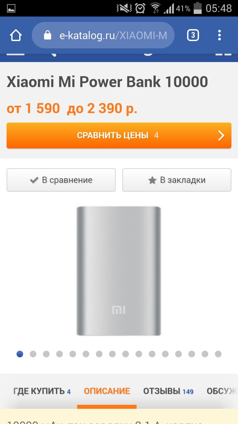Open the ОТЗЫВЫ 149 reviews tab
The image size is (238, 424).
pyautogui.click(x=168, y=391)
